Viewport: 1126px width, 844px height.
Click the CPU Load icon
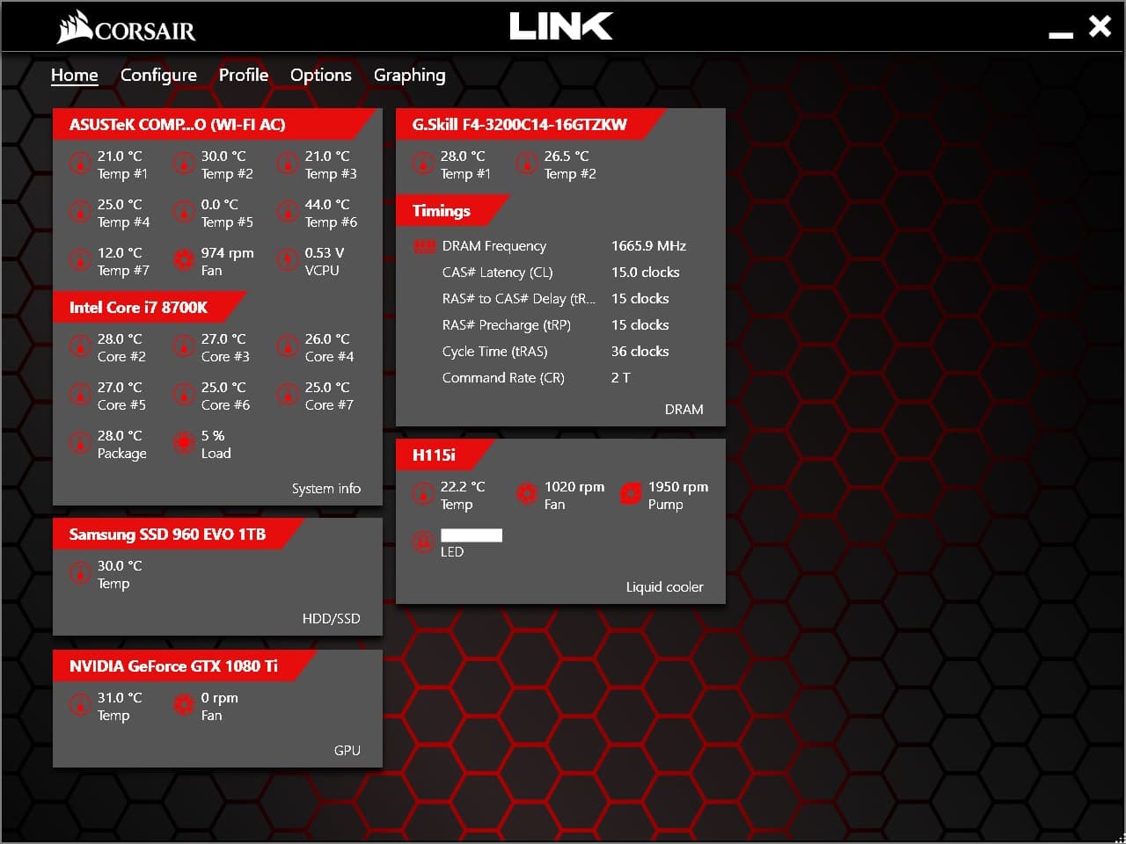[184, 443]
